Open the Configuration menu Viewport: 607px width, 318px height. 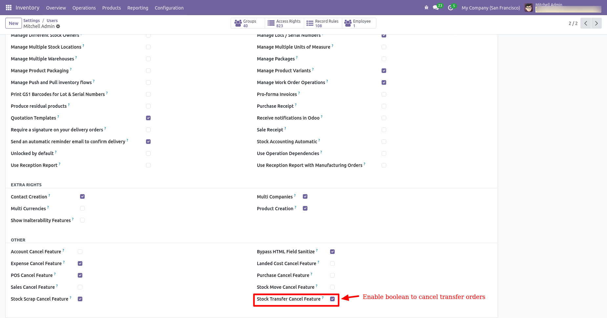(x=169, y=8)
